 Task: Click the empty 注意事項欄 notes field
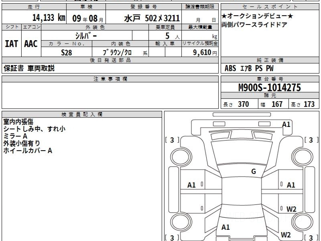click(x=110, y=95)
